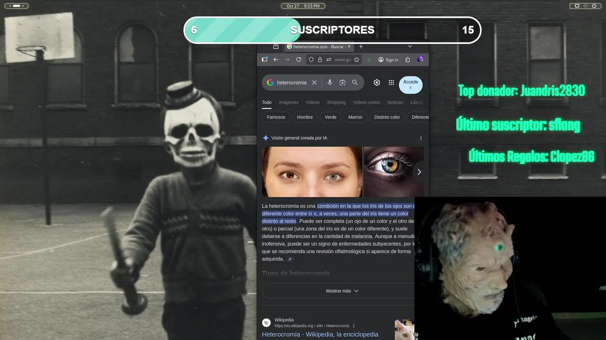Apply the Famosos filter chip
Screen dimensions: 606x340
(x=276, y=117)
